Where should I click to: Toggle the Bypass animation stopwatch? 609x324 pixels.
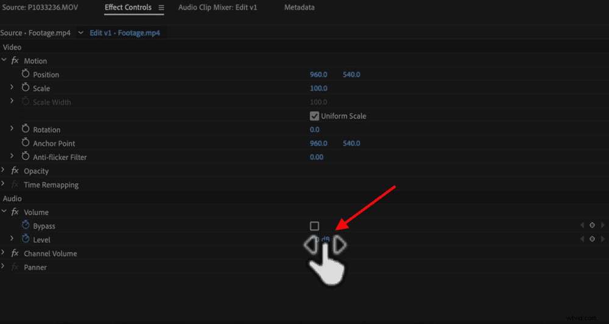click(x=26, y=225)
